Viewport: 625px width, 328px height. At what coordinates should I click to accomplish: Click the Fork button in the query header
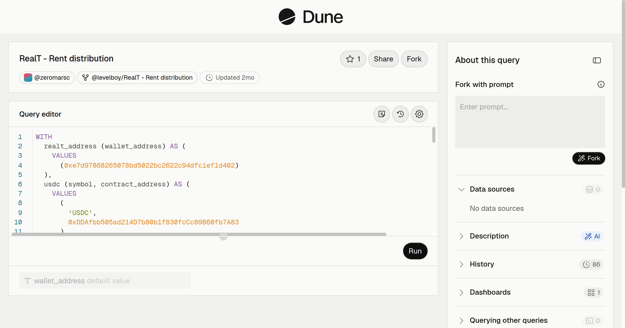(x=414, y=59)
